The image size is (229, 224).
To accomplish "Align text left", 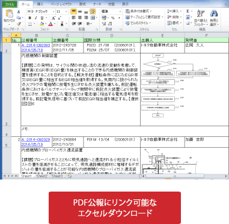I will 74,18.
